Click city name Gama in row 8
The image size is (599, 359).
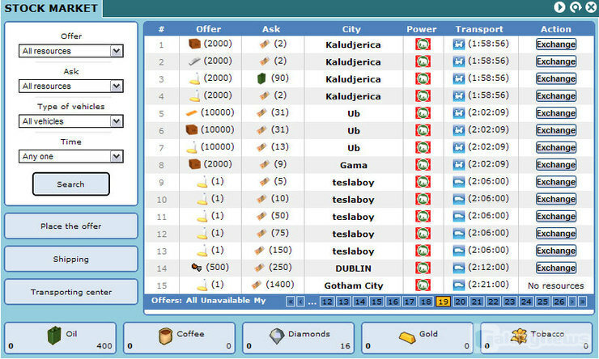click(354, 165)
